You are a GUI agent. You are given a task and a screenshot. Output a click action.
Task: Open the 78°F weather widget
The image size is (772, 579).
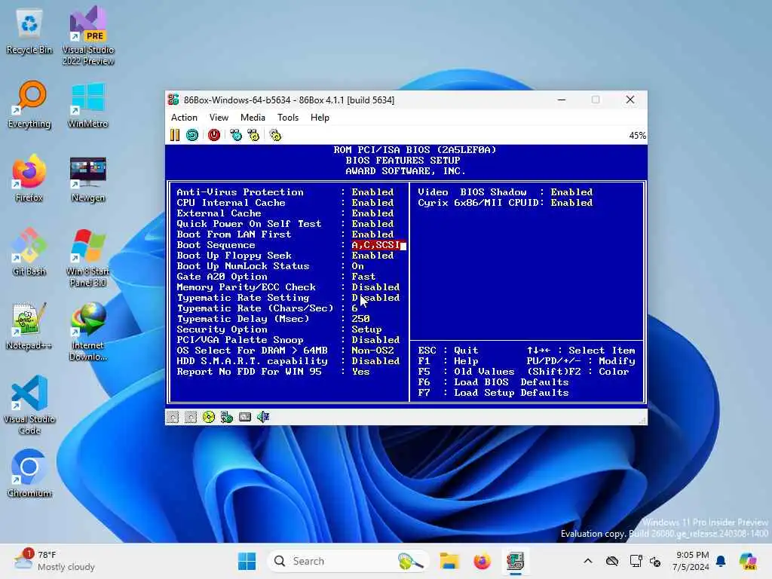pyautogui.click(x=54, y=561)
